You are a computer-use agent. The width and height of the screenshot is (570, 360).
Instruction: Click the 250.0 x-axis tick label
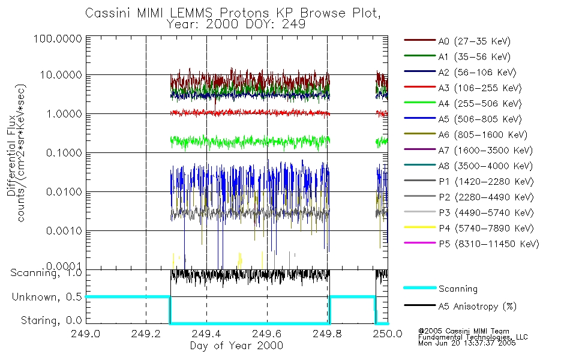click(x=388, y=334)
